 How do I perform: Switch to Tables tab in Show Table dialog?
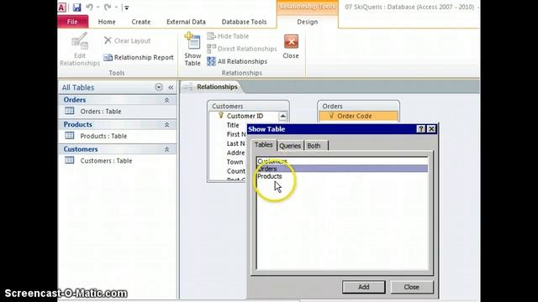pyautogui.click(x=263, y=145)
